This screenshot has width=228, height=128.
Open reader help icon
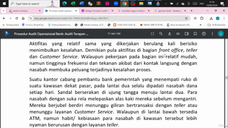(204, 34)
